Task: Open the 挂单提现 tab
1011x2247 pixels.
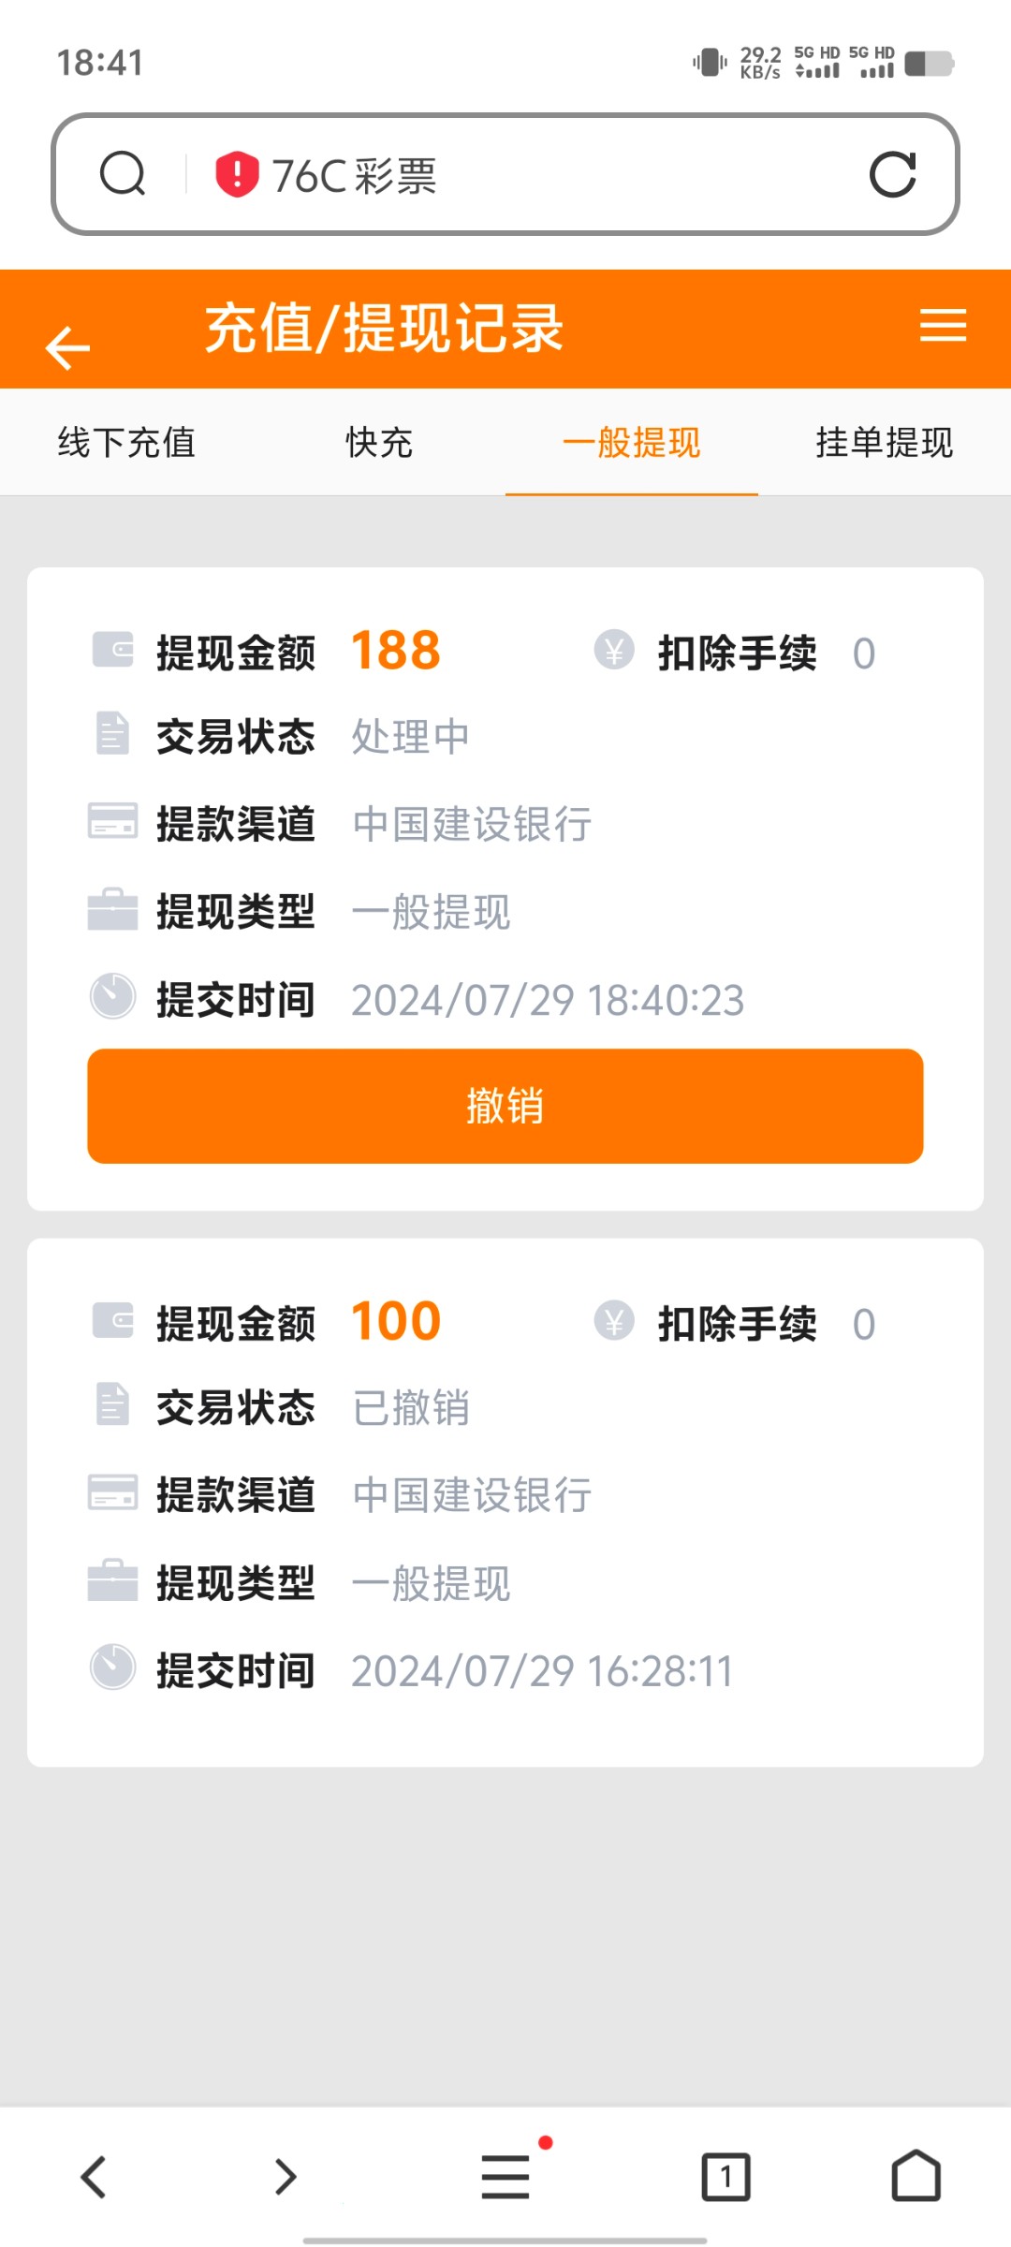Action: coord(885,443)
